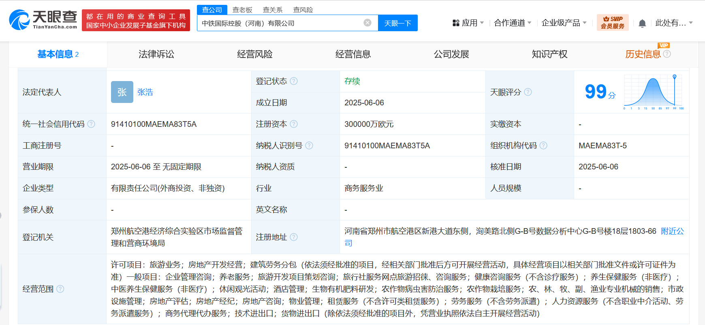Open legal representative 张浩 link

pos(145,92)
